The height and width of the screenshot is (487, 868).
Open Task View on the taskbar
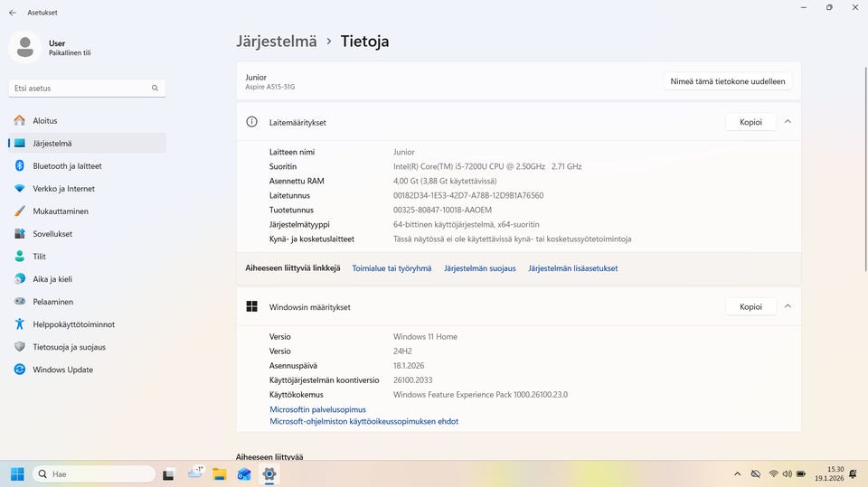[x=169, y=474]
